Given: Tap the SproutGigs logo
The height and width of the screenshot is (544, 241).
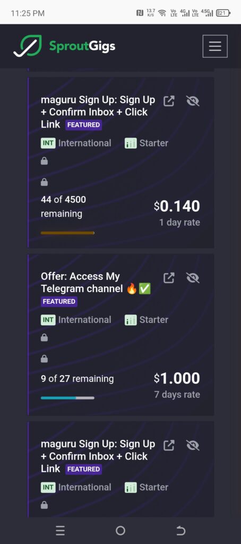Looking at the screenshot, I should (65, 46).
